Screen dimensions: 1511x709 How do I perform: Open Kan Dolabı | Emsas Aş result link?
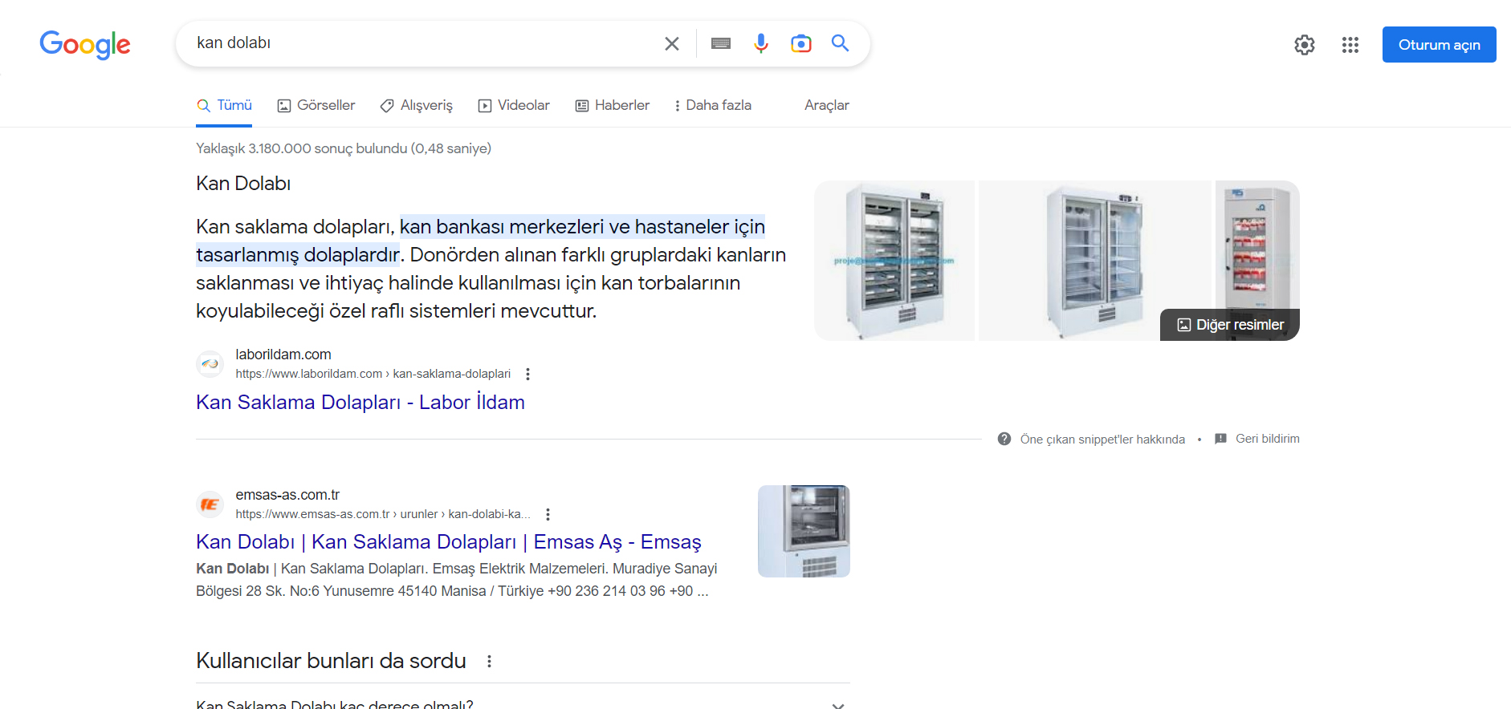449,542
